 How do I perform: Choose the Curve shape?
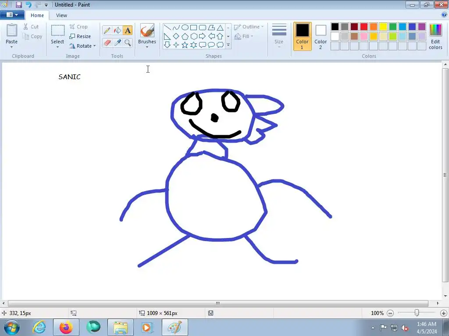coord(176,28)
